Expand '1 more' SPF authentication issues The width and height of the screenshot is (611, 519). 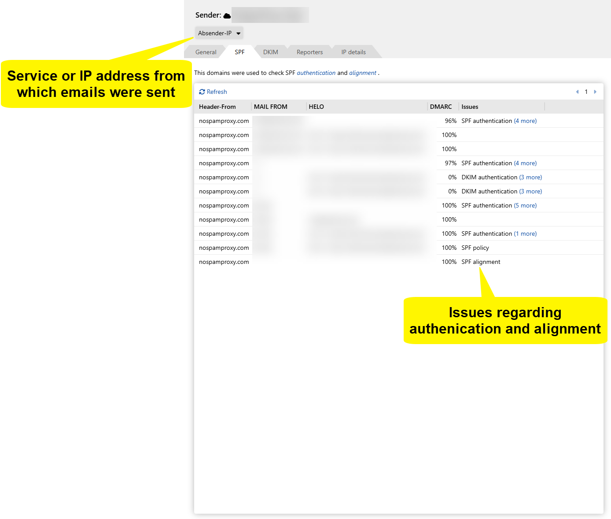[x=525, y=234]
